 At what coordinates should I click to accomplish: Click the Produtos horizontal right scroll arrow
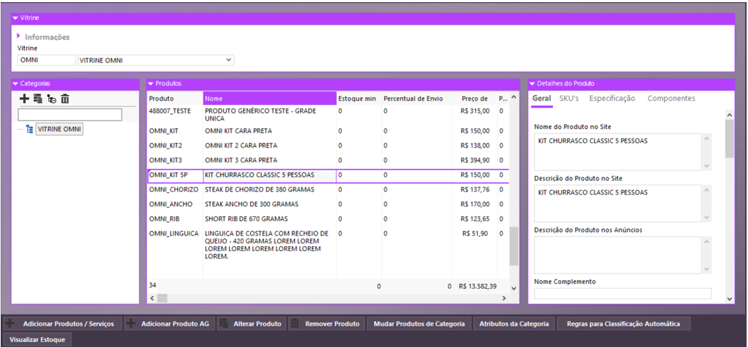503,298
